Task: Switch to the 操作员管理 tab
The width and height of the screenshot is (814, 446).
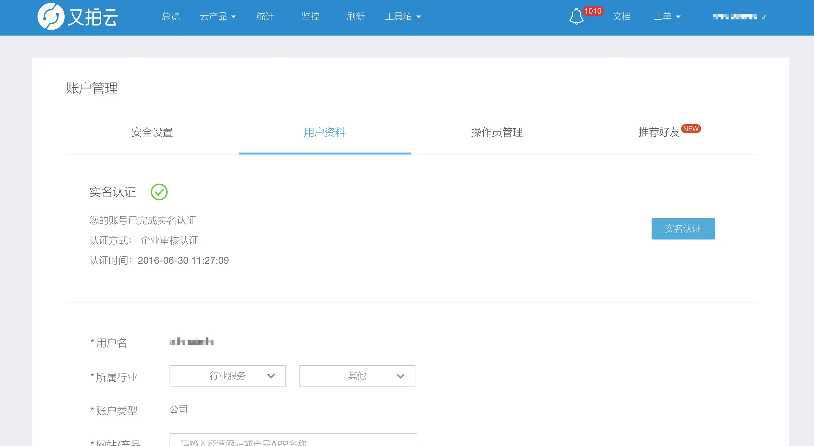Action: pyautogui.click(x=497, y=132)
